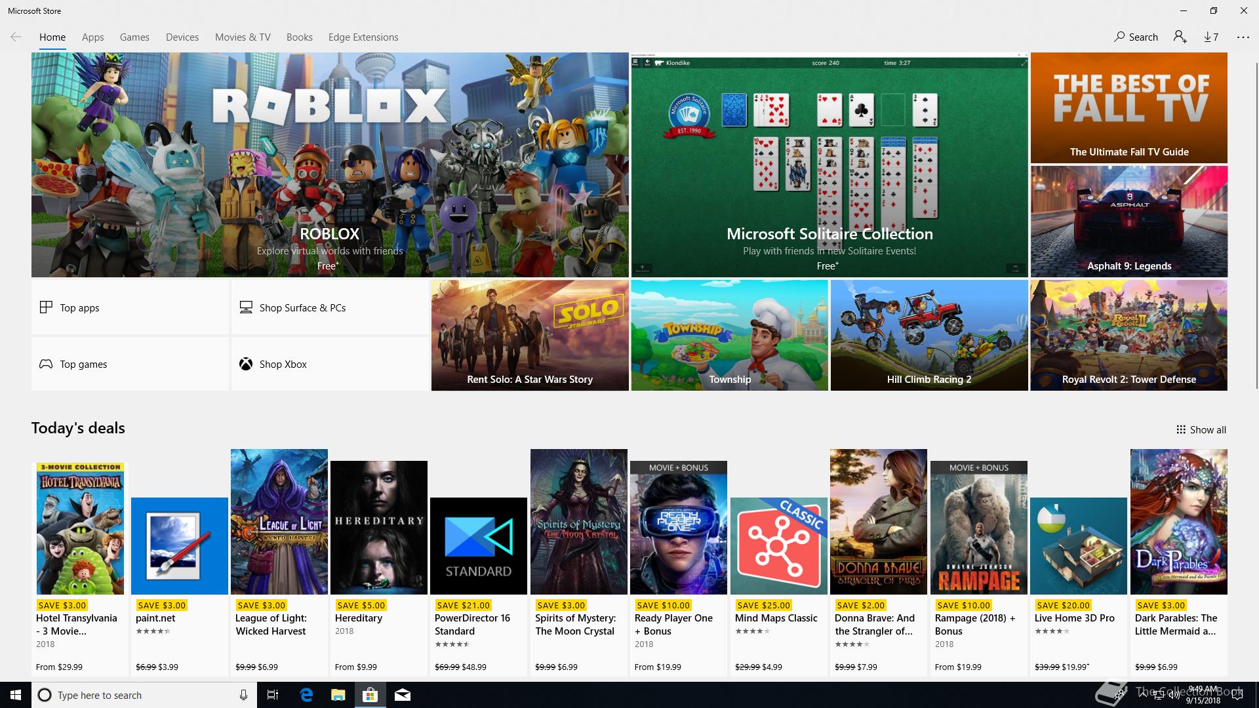Click the 'Live Home 3D Pro' title

(1075, 618)
